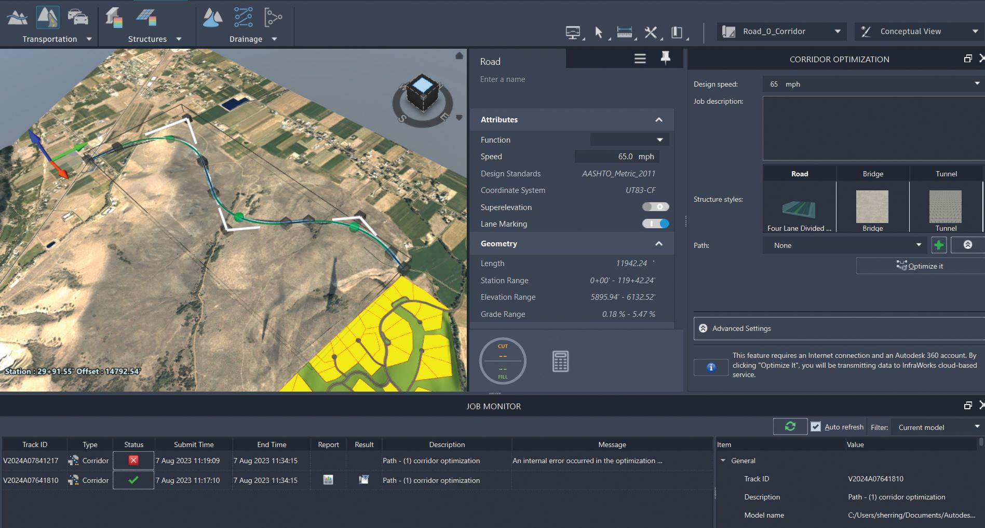The image size is (985, 528).
Task: Open the quantities calculator icon
Action: pyautogui.click(x=560, y=361)
